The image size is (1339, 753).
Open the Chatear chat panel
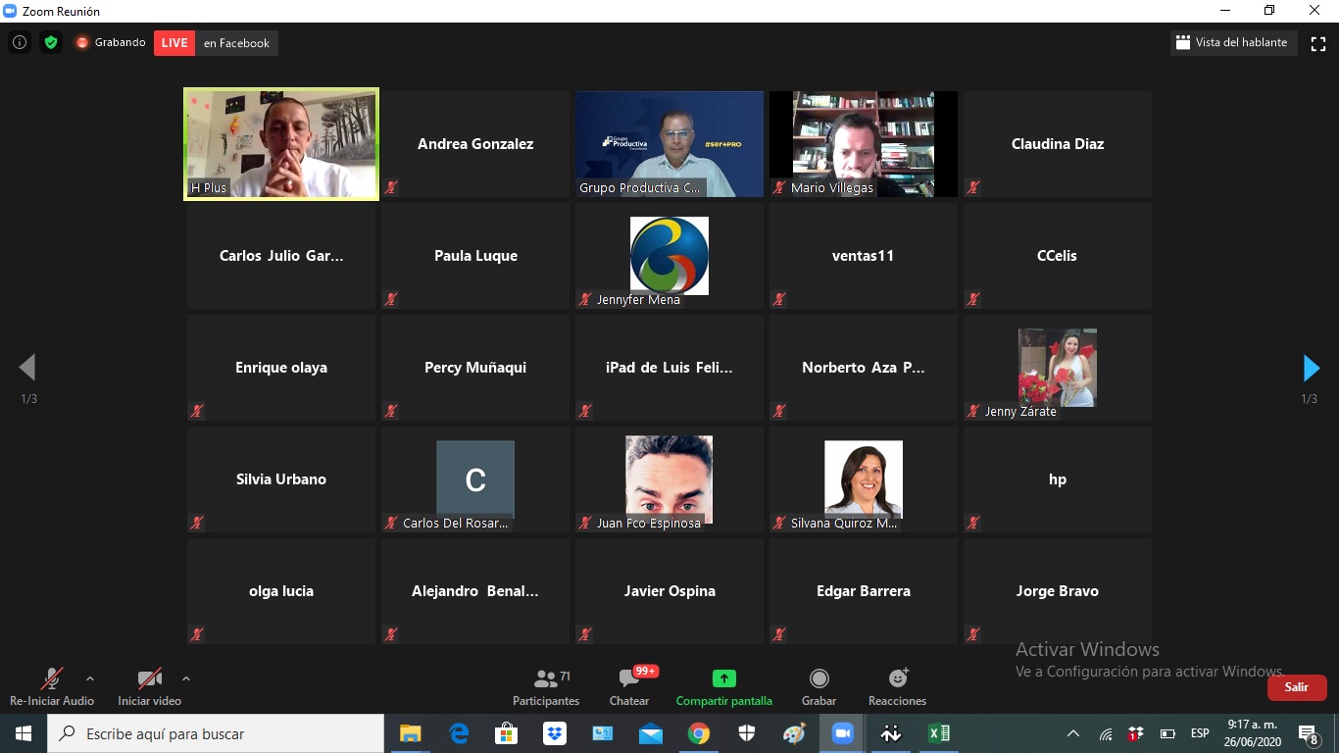[x=629, y=686]
